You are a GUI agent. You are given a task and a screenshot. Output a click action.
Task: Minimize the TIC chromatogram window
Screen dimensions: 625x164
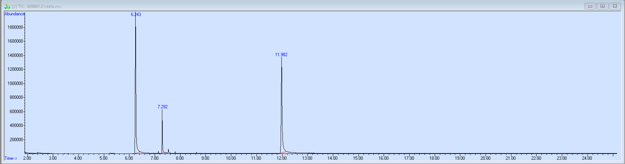(x=590, y=6)
